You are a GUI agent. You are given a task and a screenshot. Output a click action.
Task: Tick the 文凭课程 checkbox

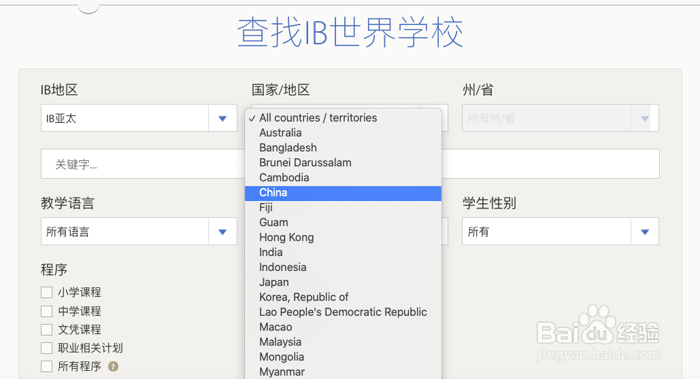[x=46, y=329]
